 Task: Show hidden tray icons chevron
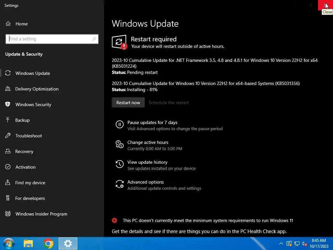pyautogui.click(x=281, y=243)
